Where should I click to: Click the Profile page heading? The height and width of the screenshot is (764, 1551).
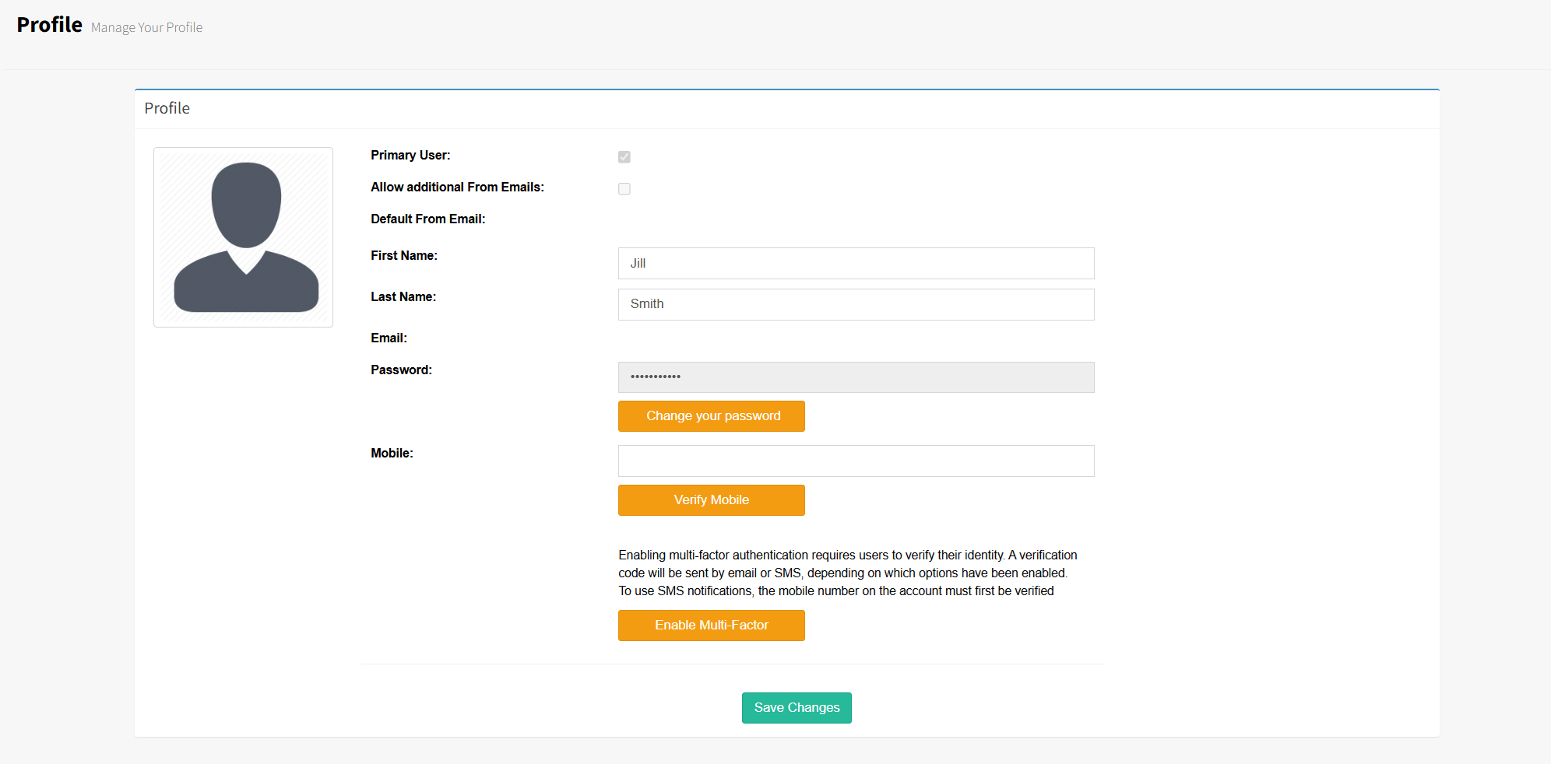click(49, 25)
